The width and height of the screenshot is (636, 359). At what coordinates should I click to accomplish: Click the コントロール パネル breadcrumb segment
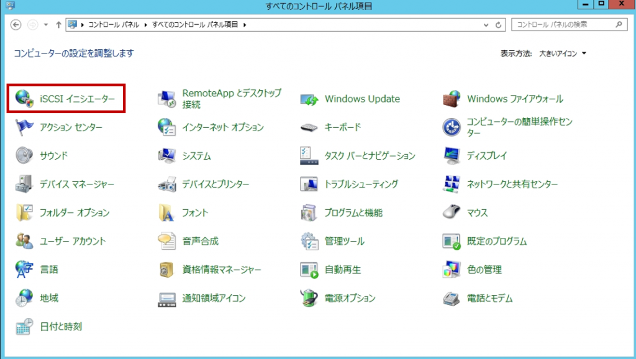[x=114, y=25]
